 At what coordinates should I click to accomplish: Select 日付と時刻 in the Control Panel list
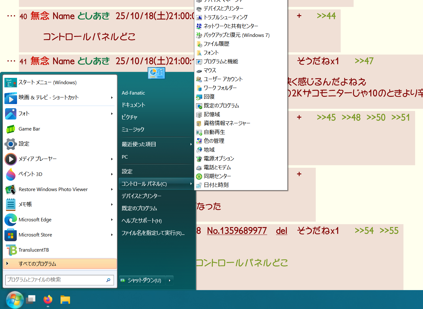(216, 185)
